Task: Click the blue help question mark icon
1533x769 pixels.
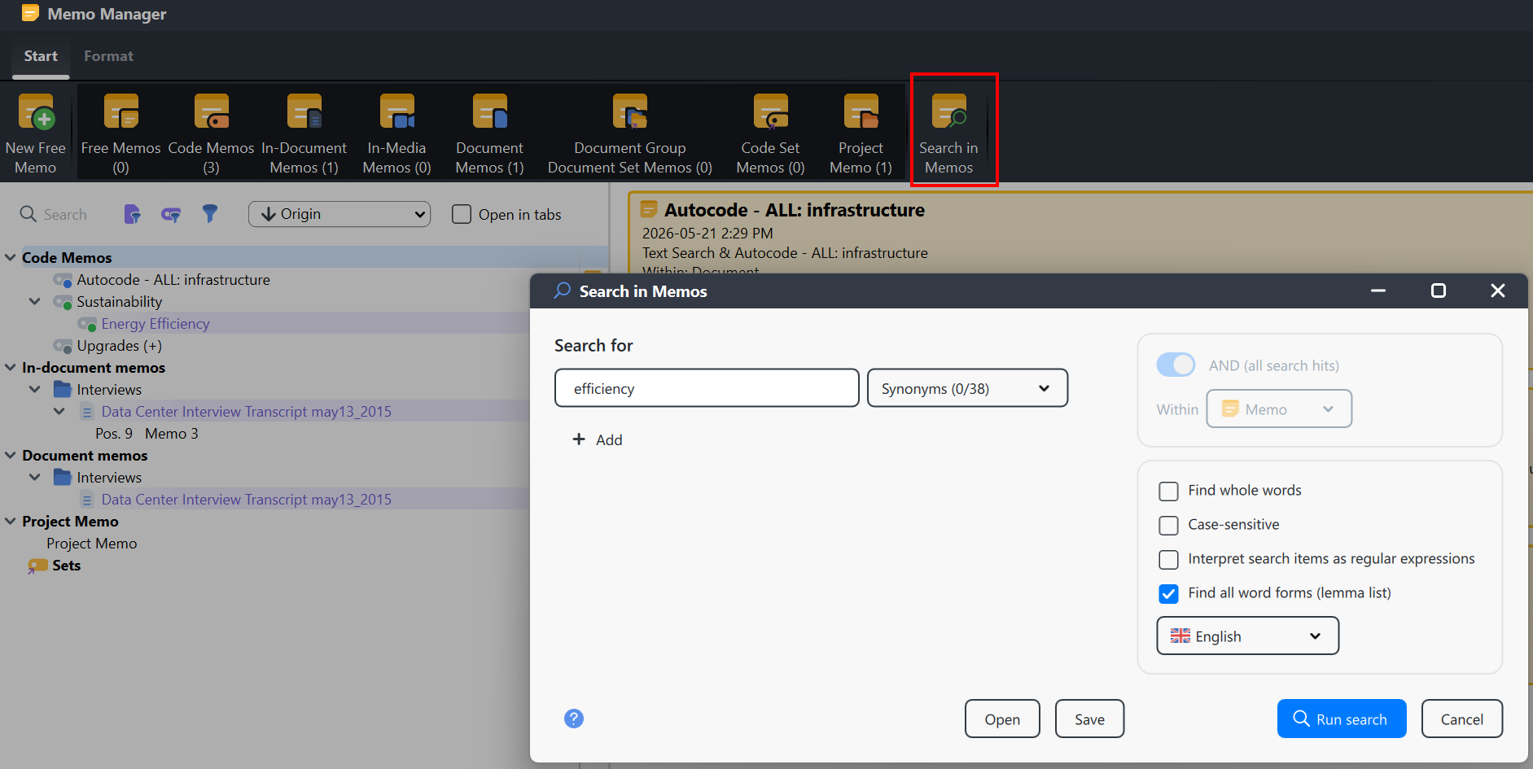Action: tap(574, 719)
